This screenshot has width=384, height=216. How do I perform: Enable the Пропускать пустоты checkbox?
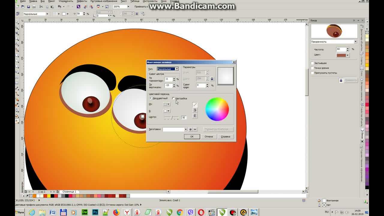pos(312,73)
